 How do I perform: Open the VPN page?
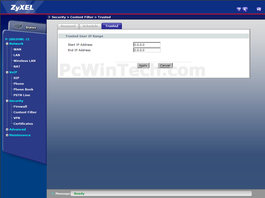coord(17,118)
